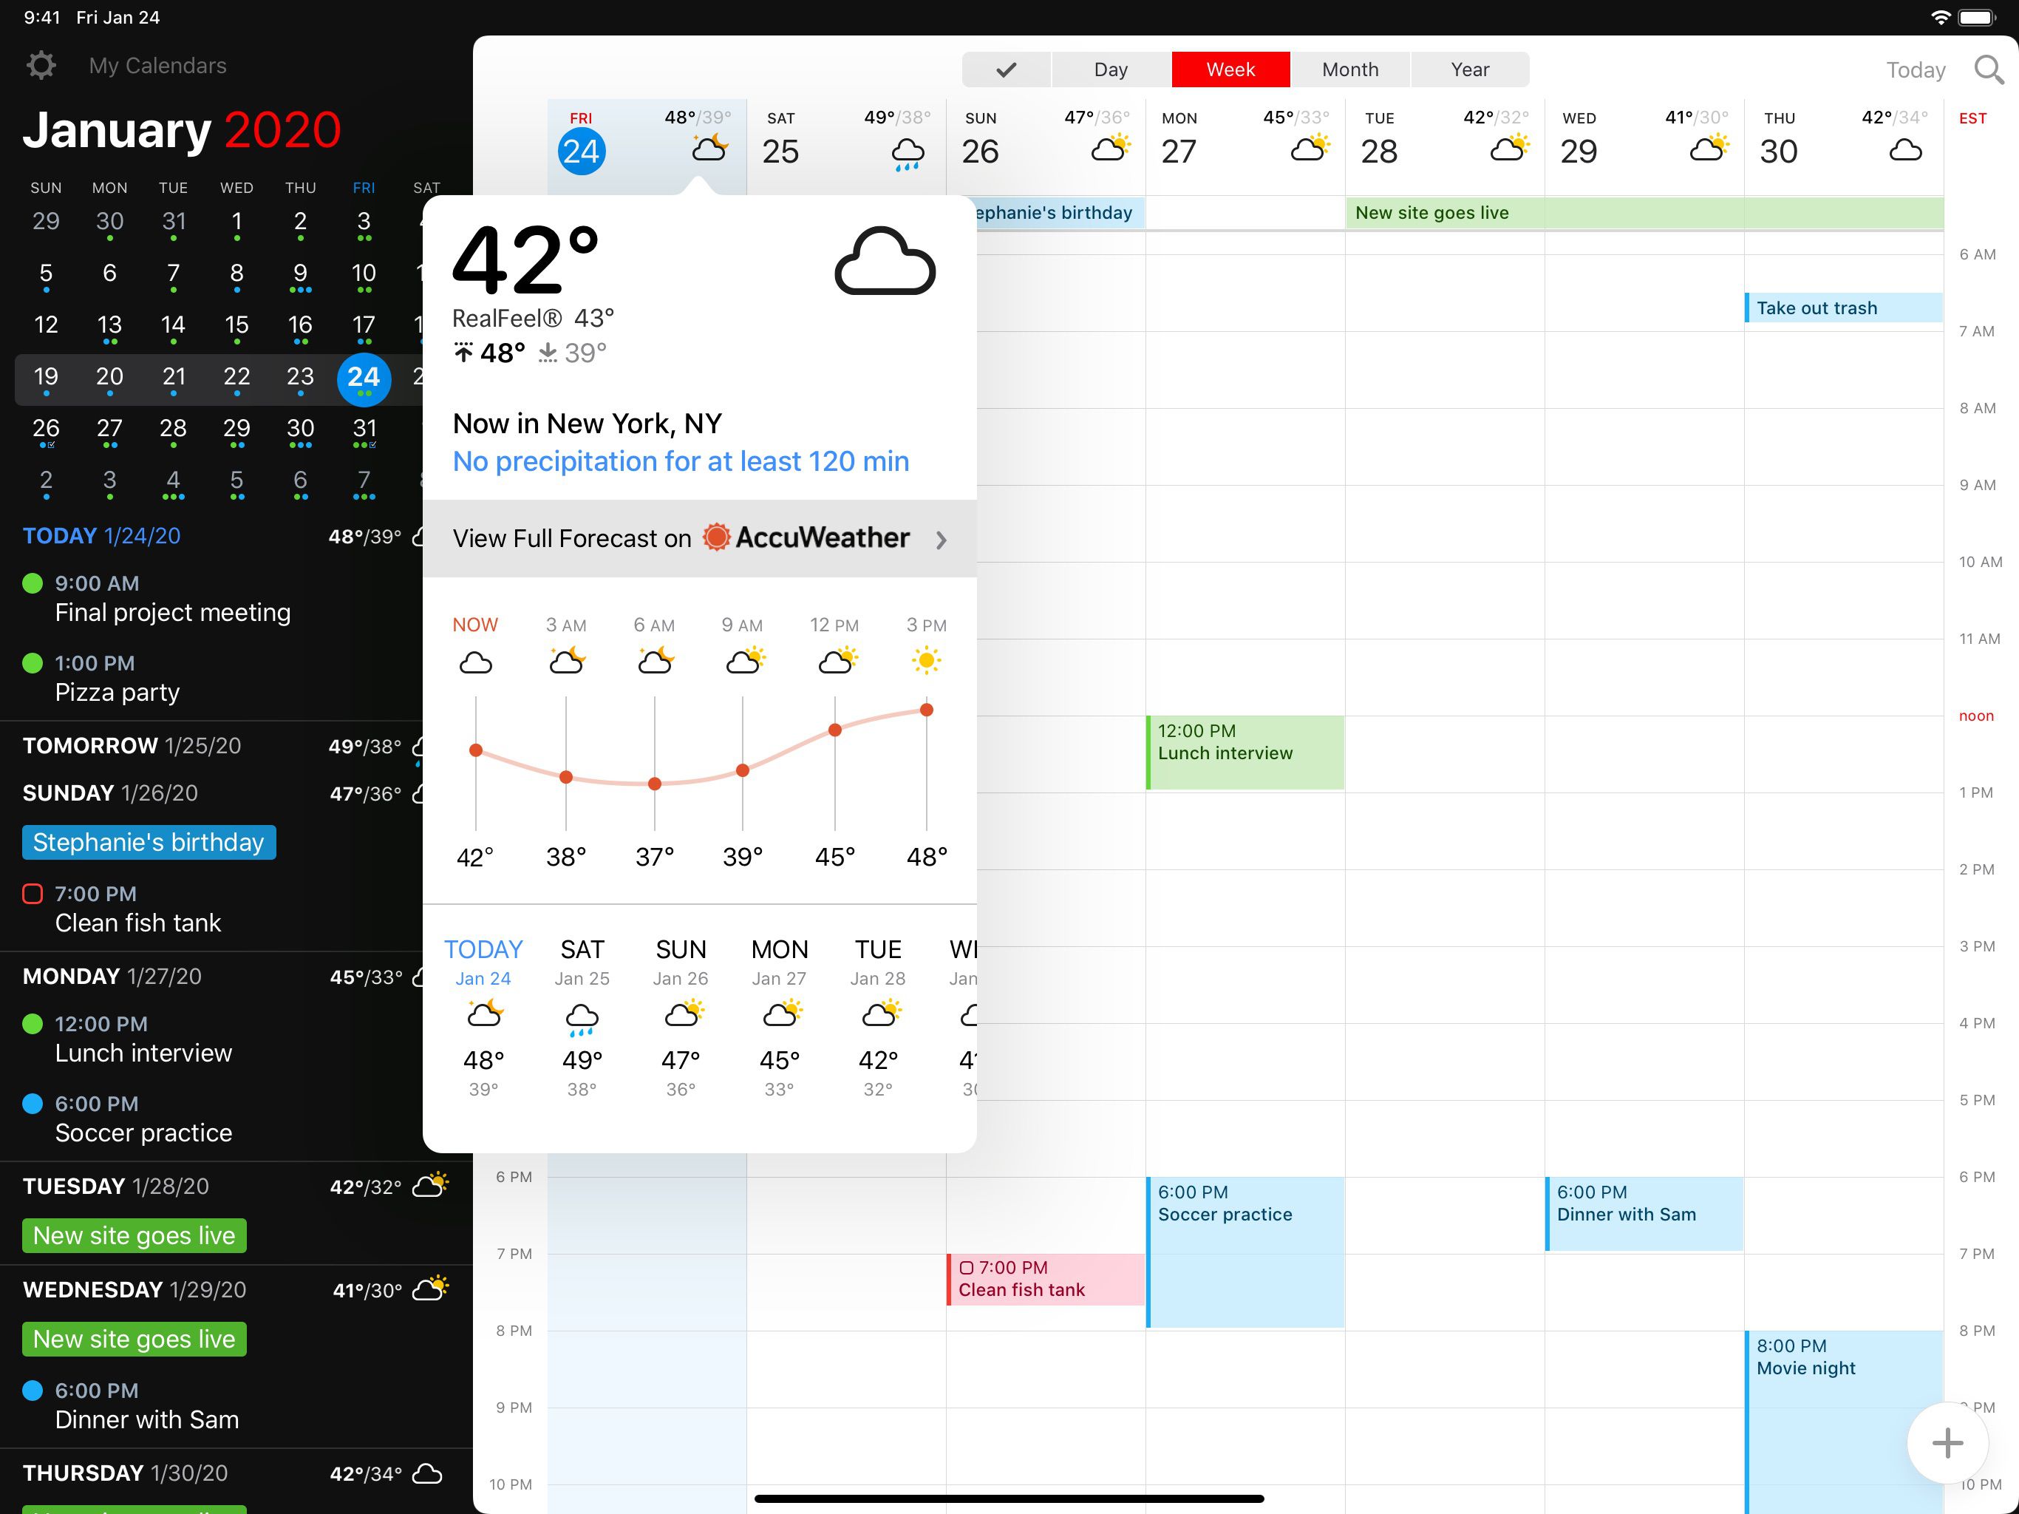Select the sunny icon at 3 PM forecast

click(x=927, y=659)
